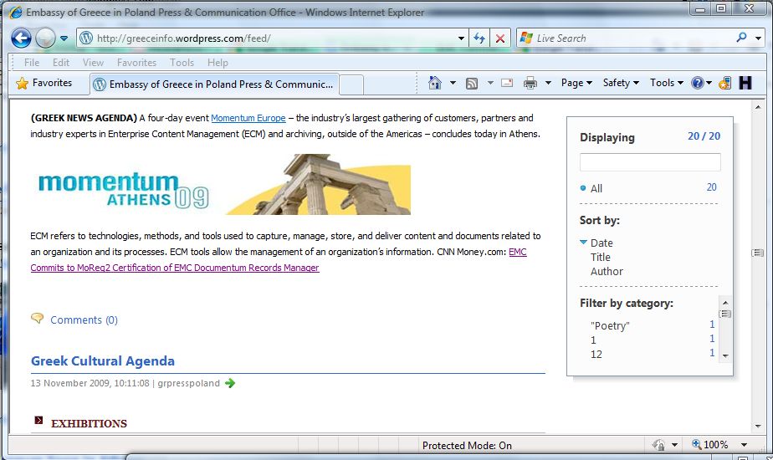This screenshot has height=460, width=773.
Task: Open the Favorites menu in menu bar
Action: (136, 63)
